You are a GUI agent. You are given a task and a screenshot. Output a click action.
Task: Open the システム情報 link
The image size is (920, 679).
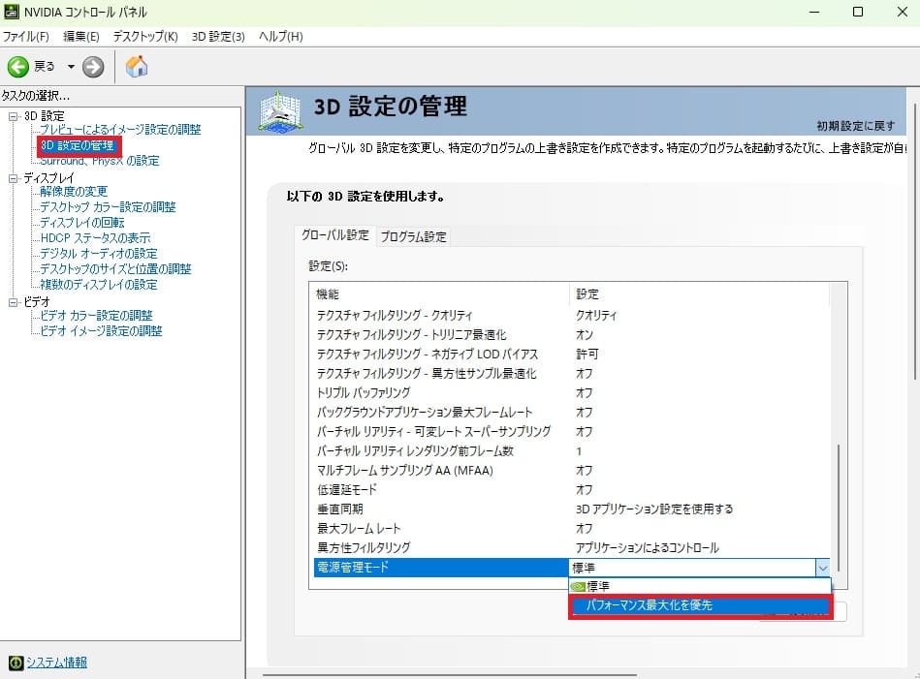pos(57,663)
